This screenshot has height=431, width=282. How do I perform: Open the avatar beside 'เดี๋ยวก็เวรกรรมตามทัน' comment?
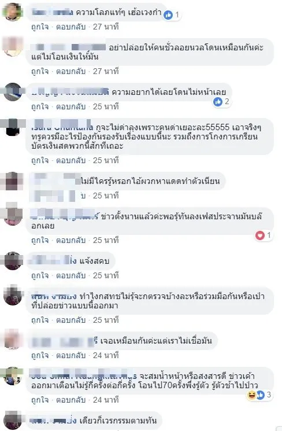pyautogui.click(x=13, y=420)
